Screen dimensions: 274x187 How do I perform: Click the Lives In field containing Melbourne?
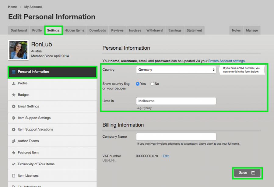point(176,101)
